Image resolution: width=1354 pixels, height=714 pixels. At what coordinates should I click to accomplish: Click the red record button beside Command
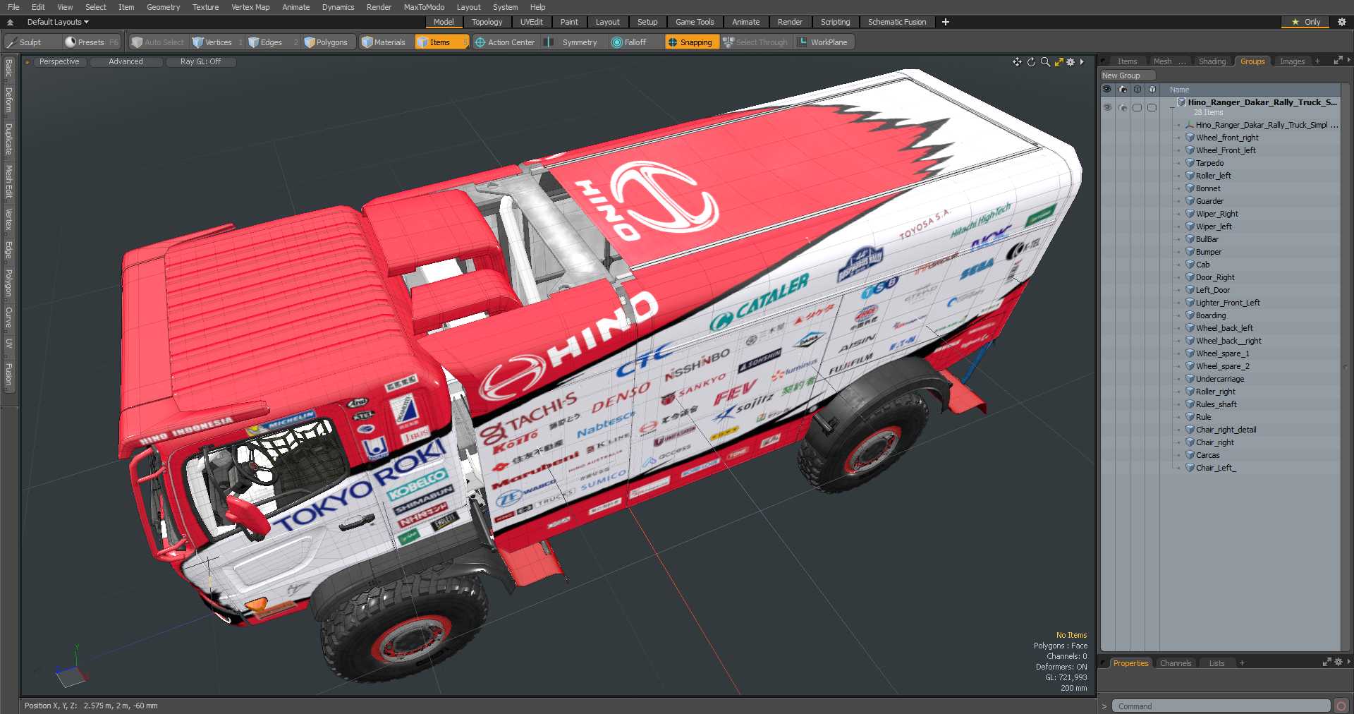(x=1341, y=706)
